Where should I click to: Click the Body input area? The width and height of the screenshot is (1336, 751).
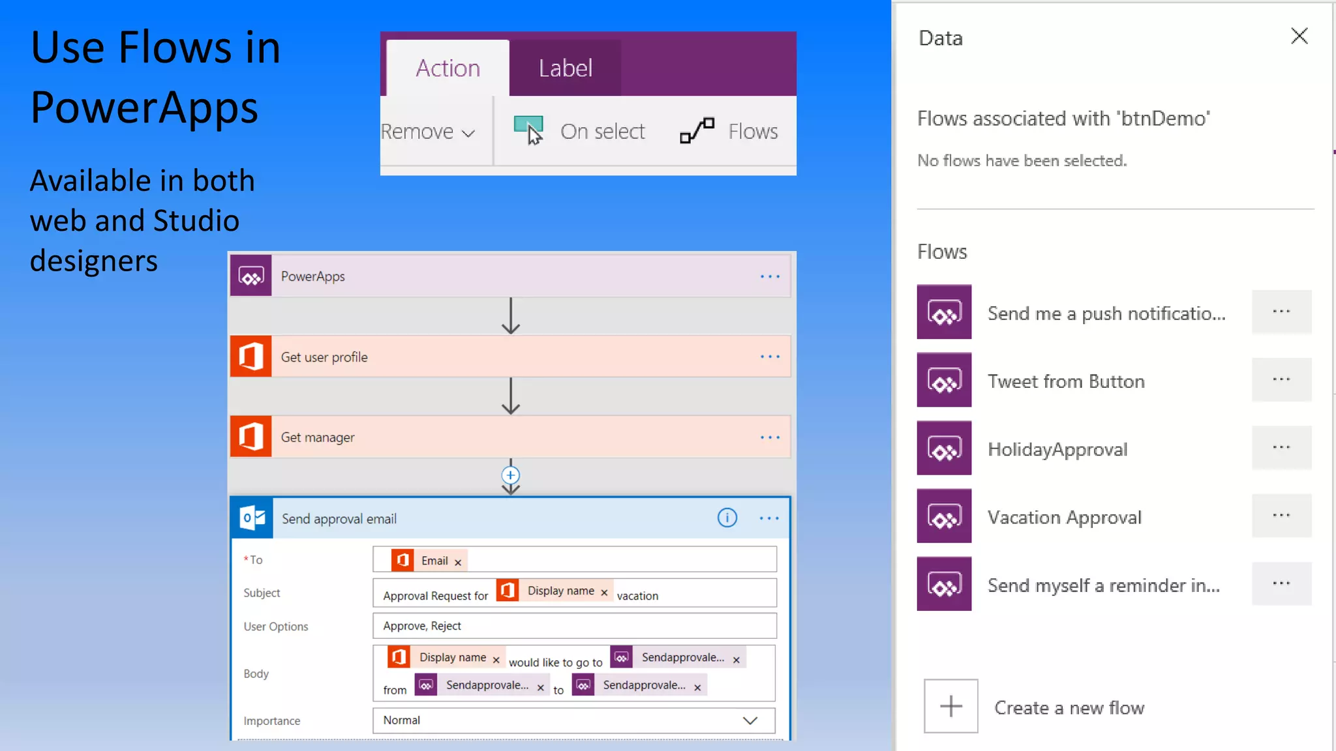point(574,673)
